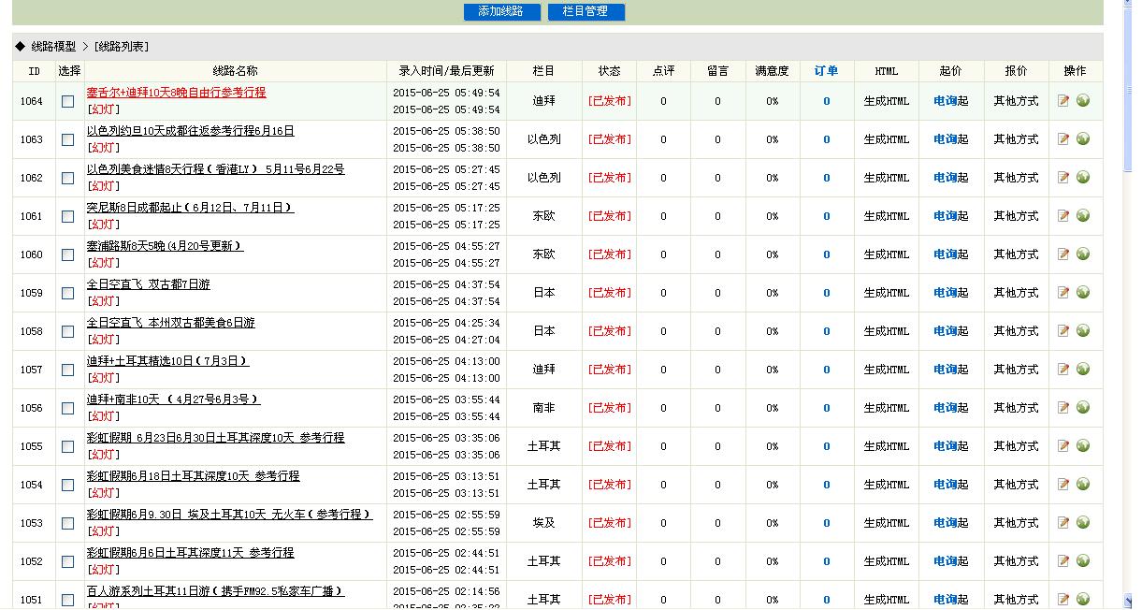
Task: Click 订单 column header
Action: pos(827,71)
